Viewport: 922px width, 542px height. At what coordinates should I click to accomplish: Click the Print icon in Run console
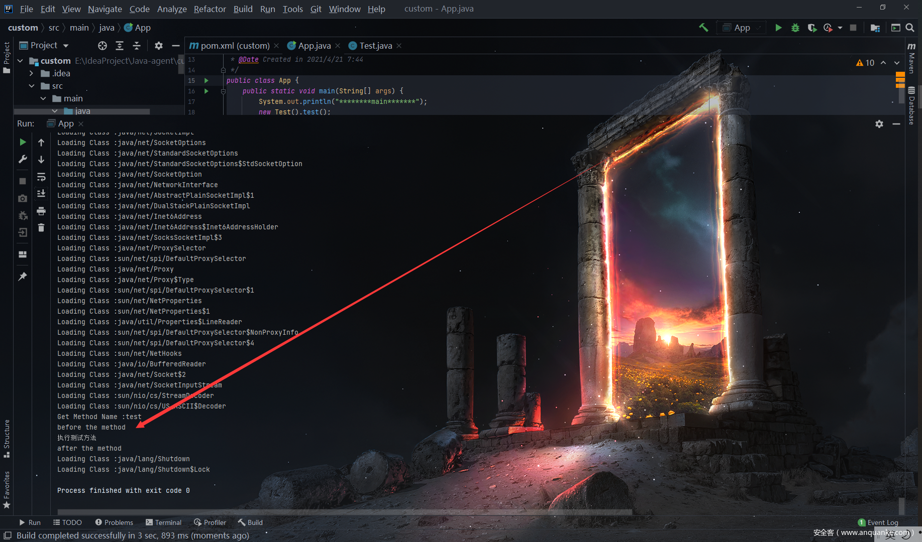click(41, 211)
